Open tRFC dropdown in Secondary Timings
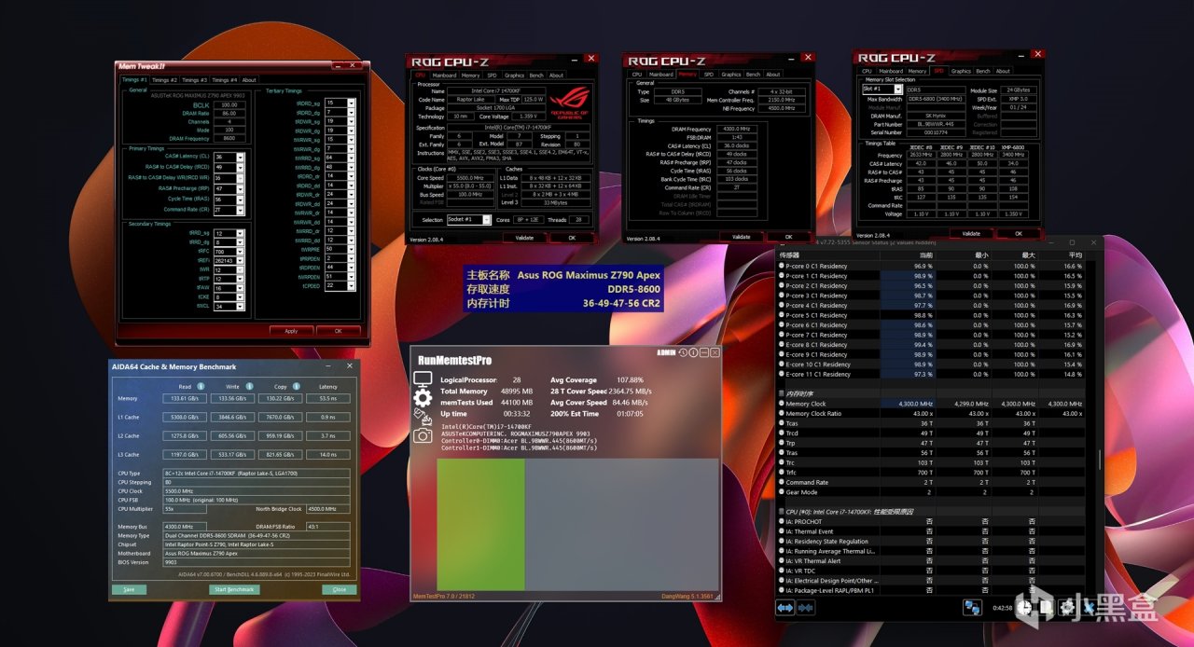Screen dimensions: 1194x647 click(x=242, y=252)
